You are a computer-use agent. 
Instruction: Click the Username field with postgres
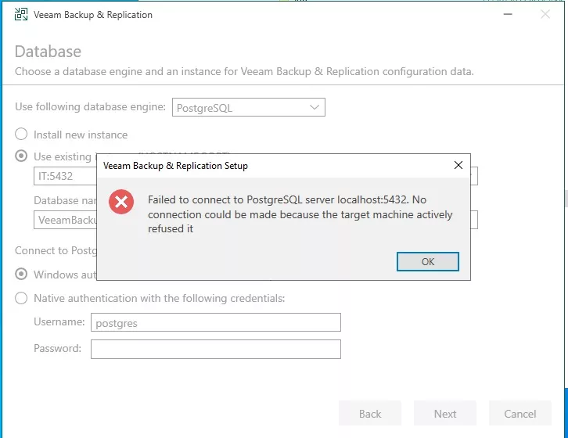pyautogui.click(x=216, y=322)
